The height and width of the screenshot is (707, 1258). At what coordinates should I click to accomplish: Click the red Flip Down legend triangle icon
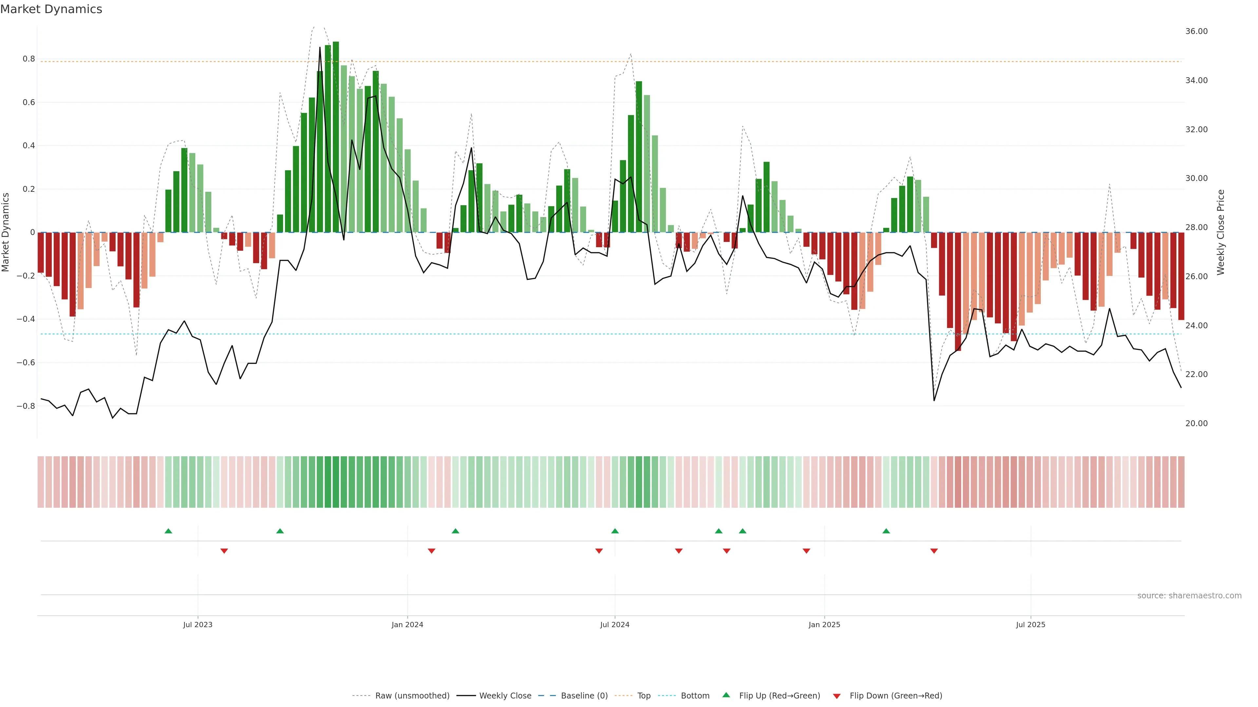[837, 696]
